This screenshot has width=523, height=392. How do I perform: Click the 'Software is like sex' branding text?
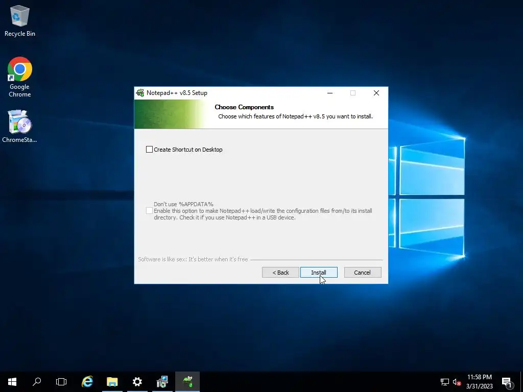click(193, 259)
